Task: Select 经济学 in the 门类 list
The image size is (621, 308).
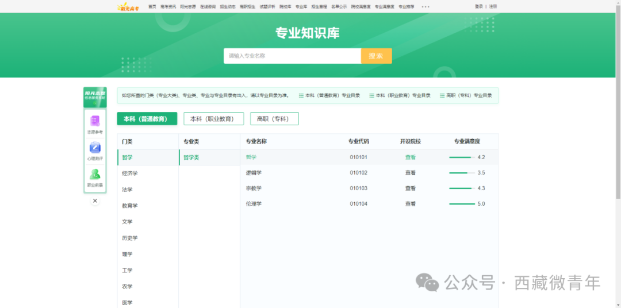Action: coord(148,174)
